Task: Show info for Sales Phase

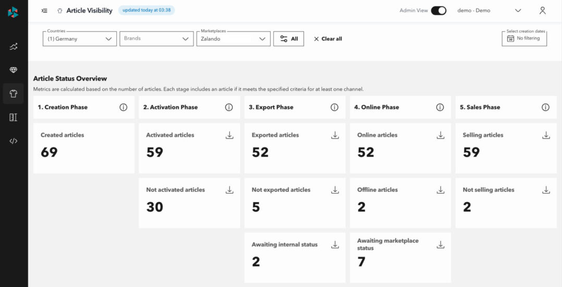Action: pyautogui.click(x=545, y=107)
